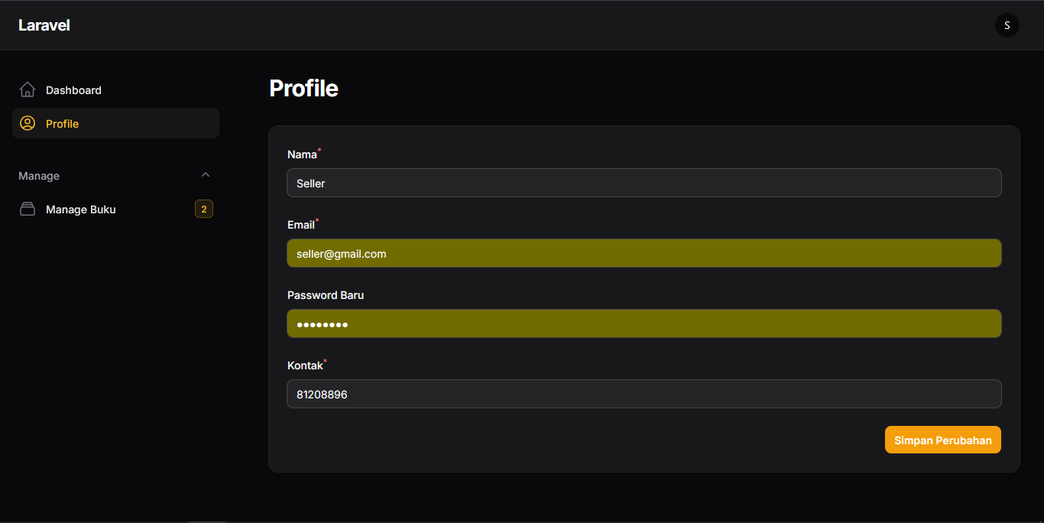Click the home icon beside Dashboard
This screenshot has width=1044, height=523.
point(28,90)
